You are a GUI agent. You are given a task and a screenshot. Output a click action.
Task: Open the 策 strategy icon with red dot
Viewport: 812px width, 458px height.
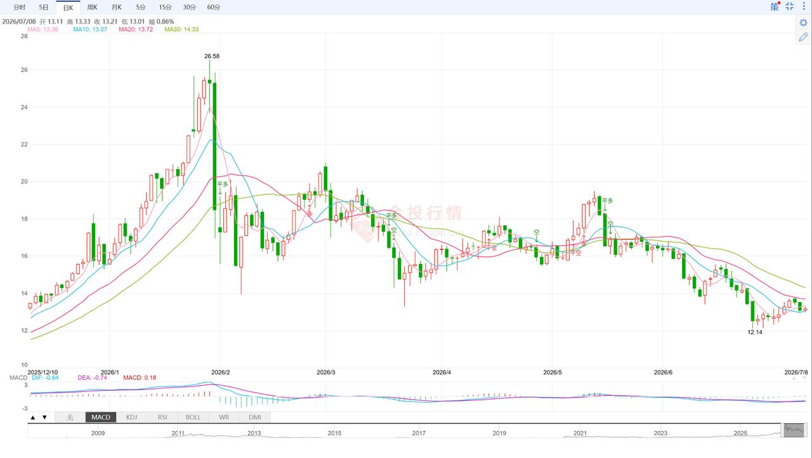click(775, 6)
